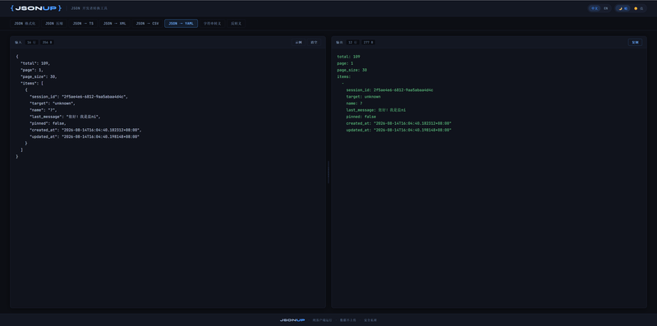The image size is (657, 326).
Task: Click the page_size: 30 line in the output
Action: (352, 70)
